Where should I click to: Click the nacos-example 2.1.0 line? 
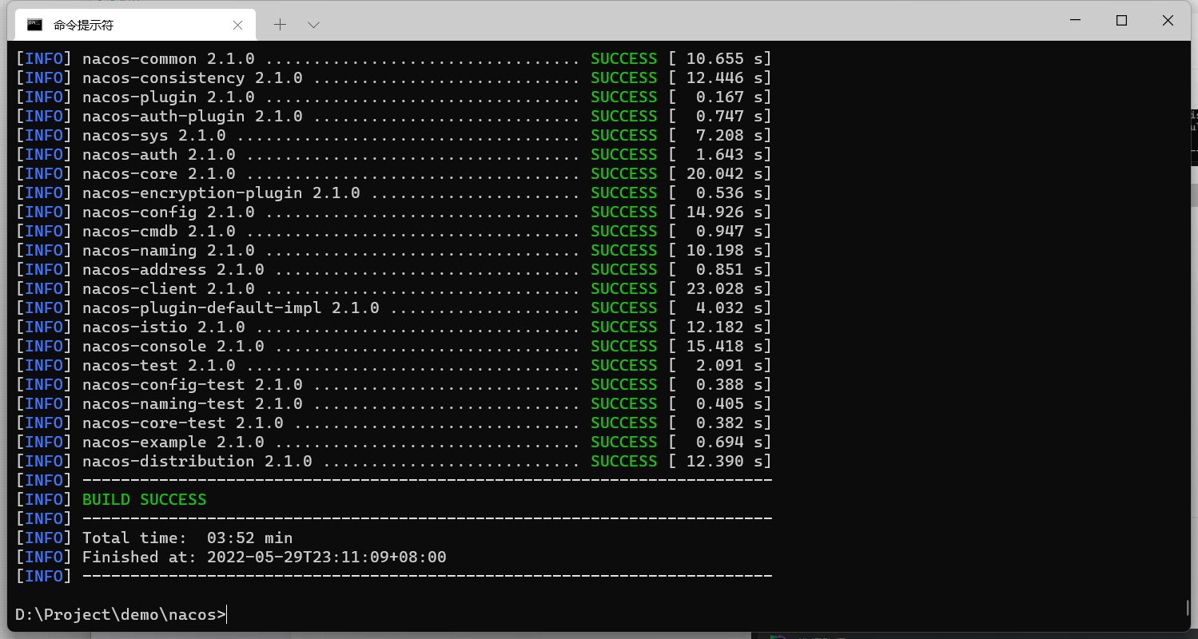point(393,442)
